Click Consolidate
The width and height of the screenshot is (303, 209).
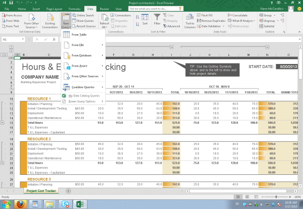(237, 15)
